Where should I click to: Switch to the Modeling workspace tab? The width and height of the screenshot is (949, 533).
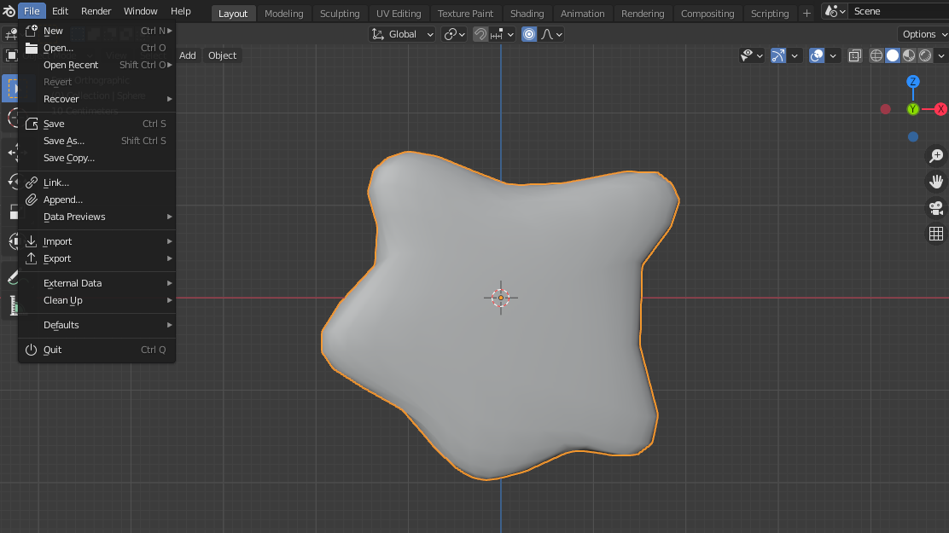coord(284,14)
